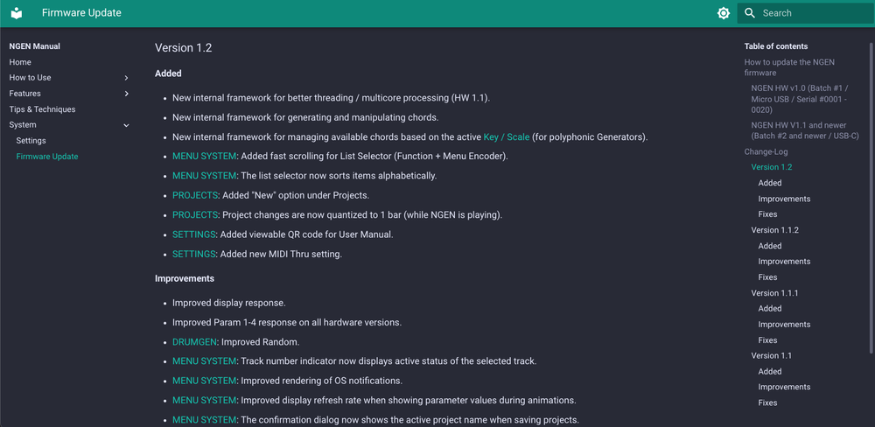Jump to Improvements under Version 1.1.2
This screenshot has width=875, height=427.
[x=784, y=262]
